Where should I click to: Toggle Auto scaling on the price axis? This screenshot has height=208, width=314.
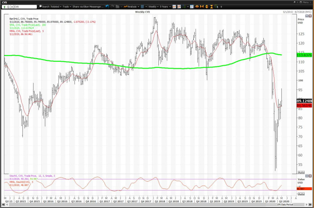click(301, 172)
